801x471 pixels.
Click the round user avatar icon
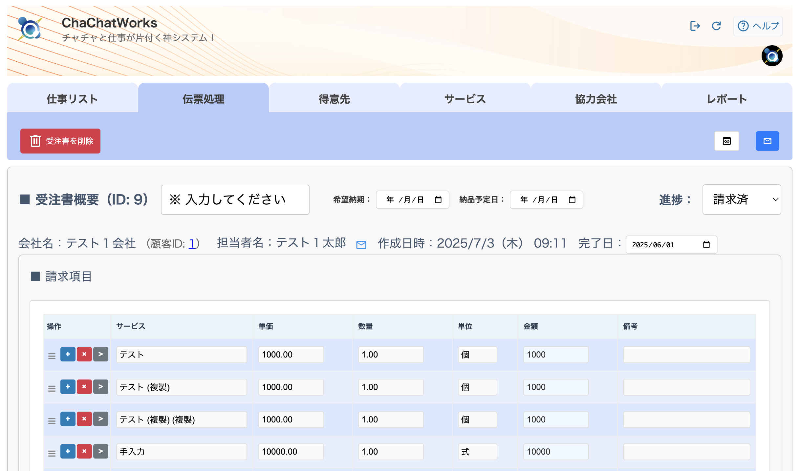pos(772,56)
